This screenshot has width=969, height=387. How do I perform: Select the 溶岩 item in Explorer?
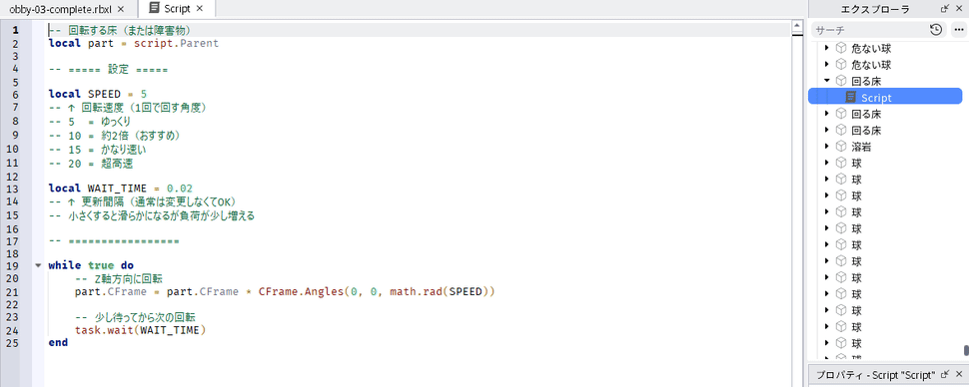click(x=860, y=147)
